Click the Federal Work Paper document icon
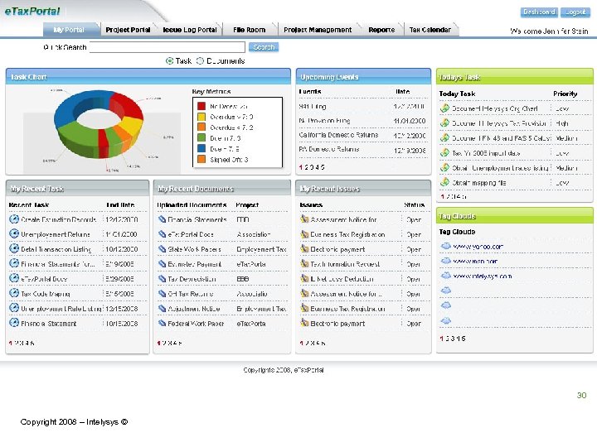 [x=162, y=323]
